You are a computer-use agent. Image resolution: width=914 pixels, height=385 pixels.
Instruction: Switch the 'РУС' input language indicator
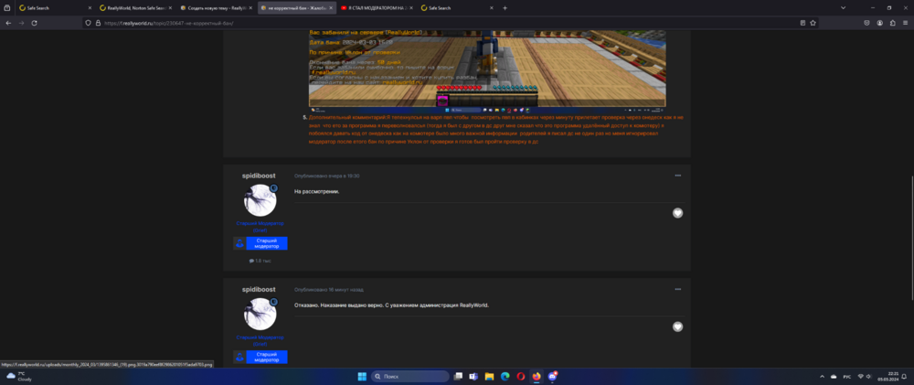(x=847, y=376)
